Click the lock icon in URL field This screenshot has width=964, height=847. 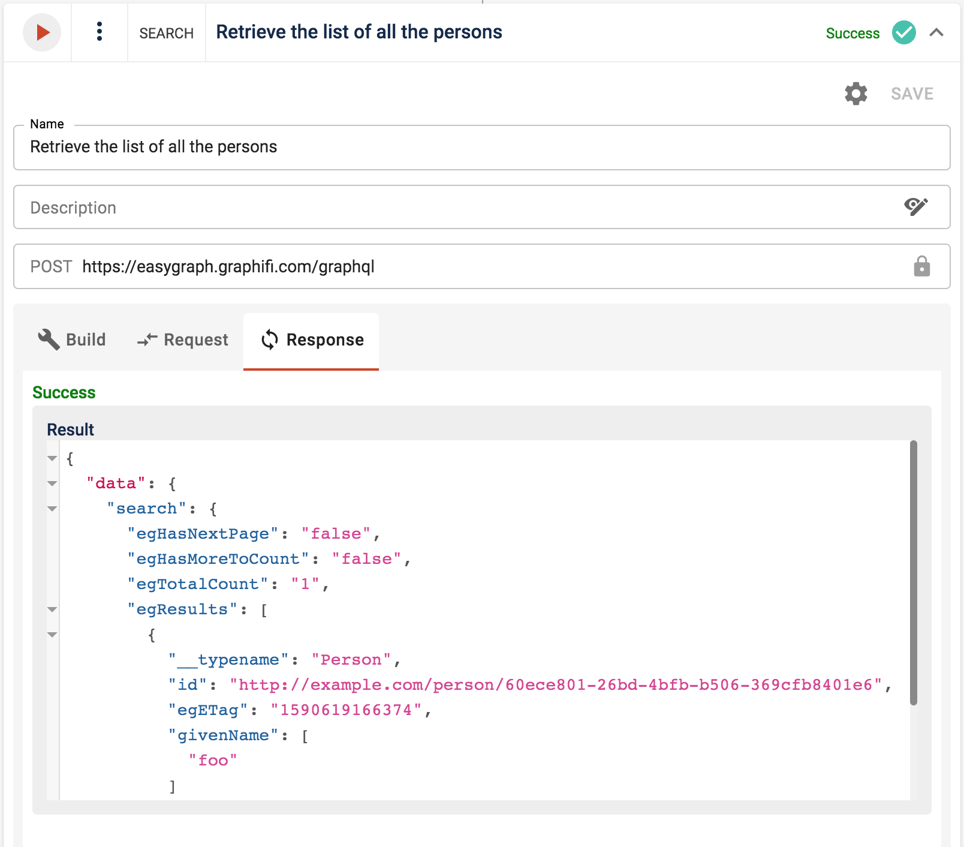coord(921,266)
